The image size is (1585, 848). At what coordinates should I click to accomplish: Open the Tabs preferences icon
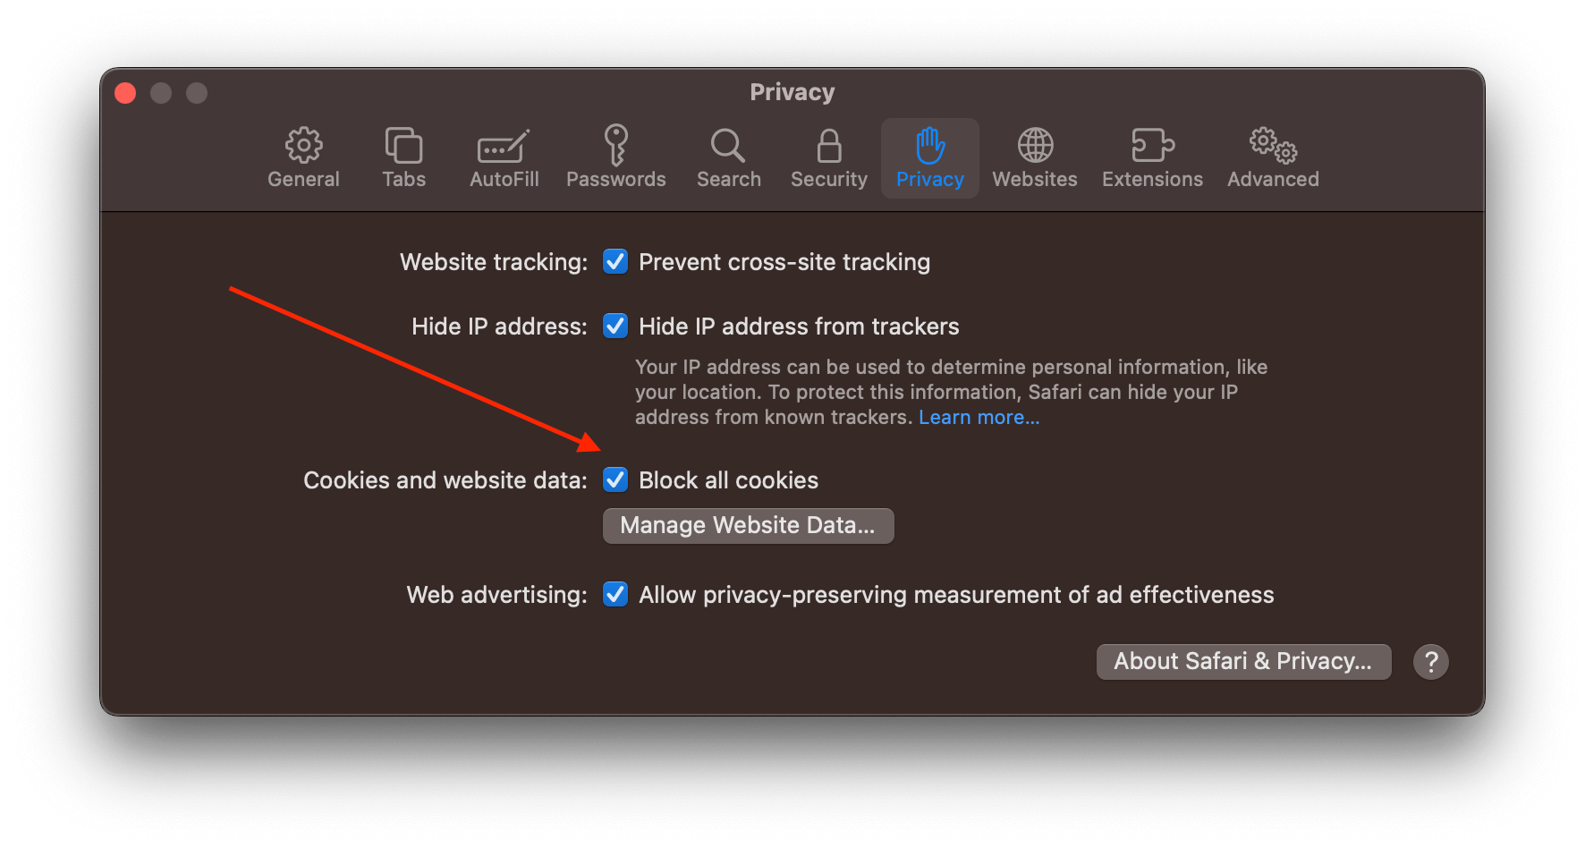click(403, 145)
